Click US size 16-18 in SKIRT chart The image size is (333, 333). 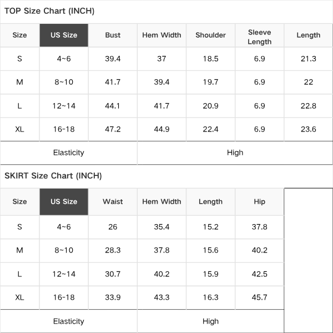pos(64,297)
